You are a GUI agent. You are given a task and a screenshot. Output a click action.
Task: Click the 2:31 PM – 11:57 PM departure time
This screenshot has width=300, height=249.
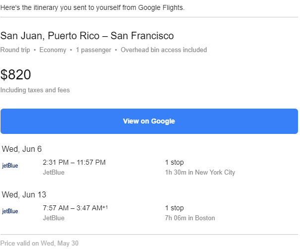74,162
